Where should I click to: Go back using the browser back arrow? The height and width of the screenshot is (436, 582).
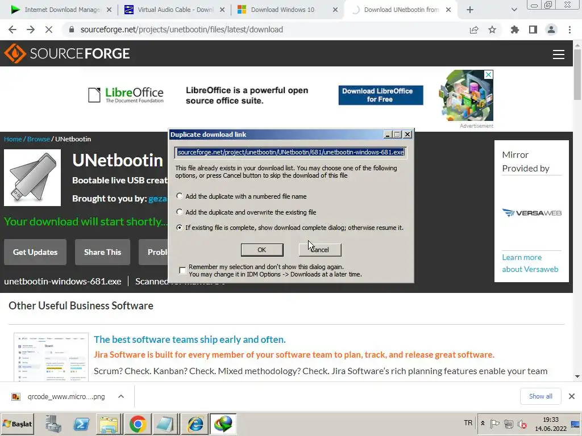pyautogui.click(x=13, y=30)
